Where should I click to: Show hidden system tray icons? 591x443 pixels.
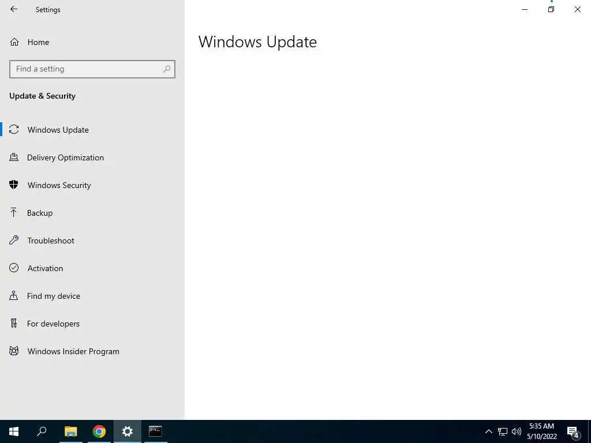coord(488,431)
